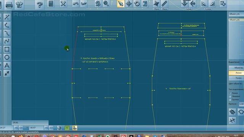Click the ruler line tool above second Сброс
This screenshot has width=244, height=137.
[164, 3]
